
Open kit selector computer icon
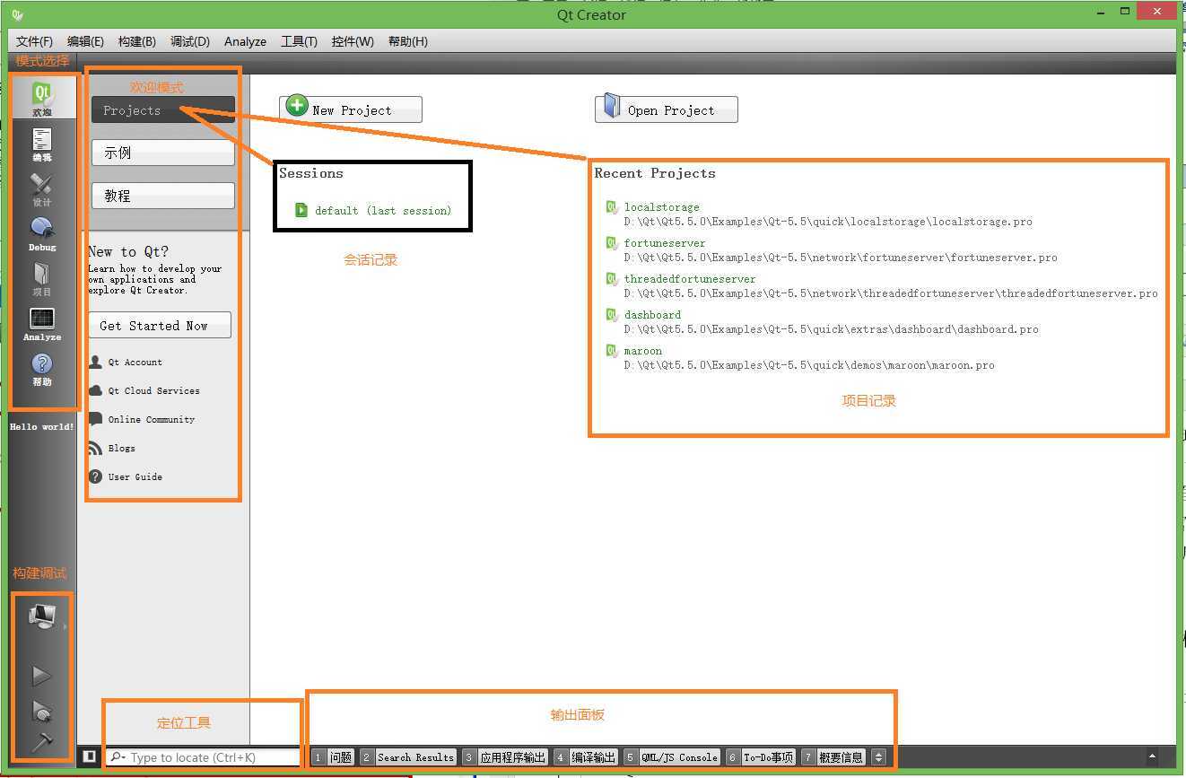(42, 616)
